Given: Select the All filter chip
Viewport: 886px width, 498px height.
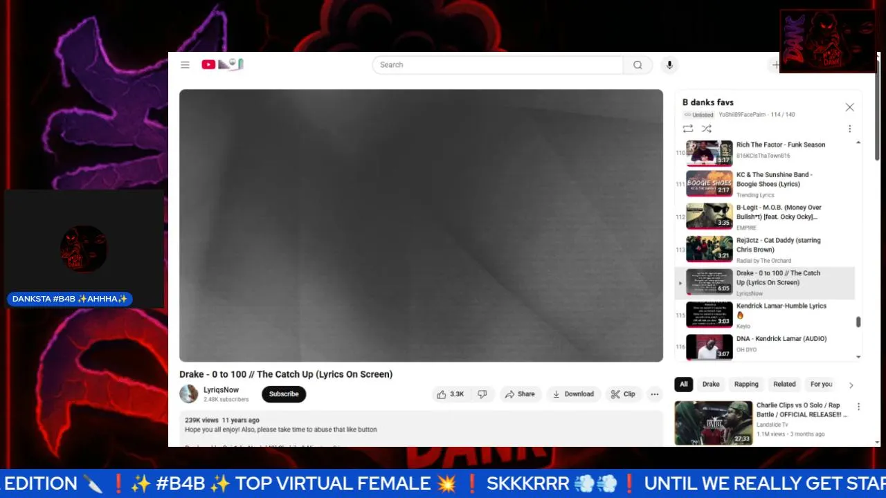Looking at the screenshot, I should click(x=684, y=385).
